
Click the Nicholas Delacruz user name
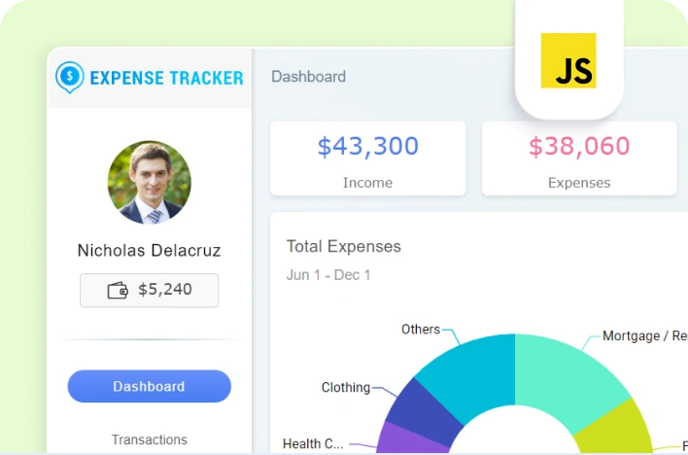149,251
